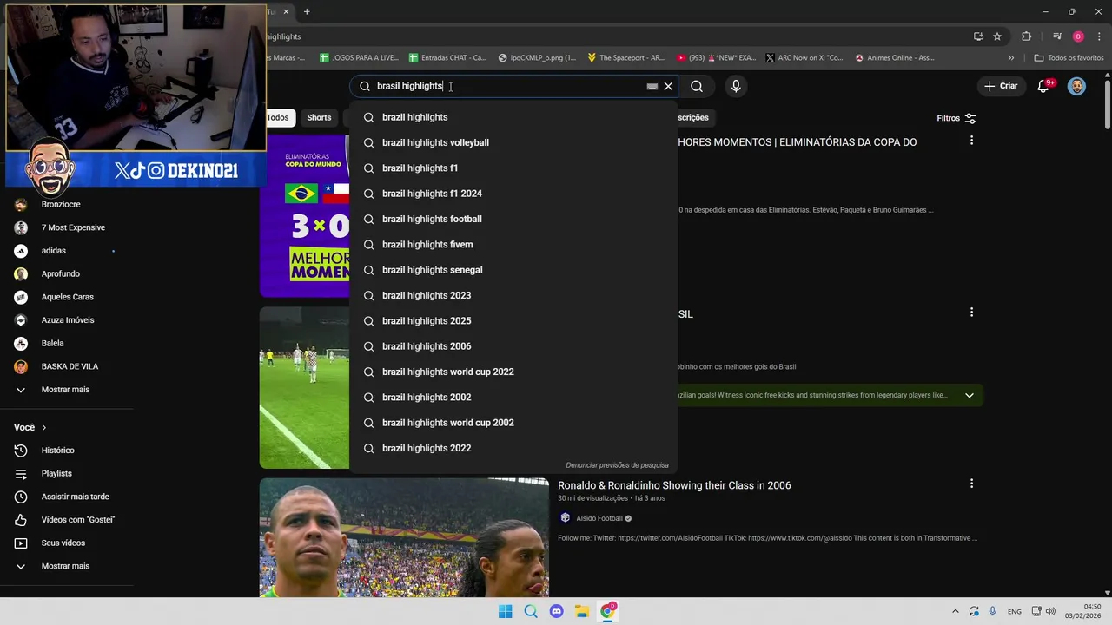Click the Criar create button
Image resolution: width=1112 pixels, height=625 pixels.
click(x=1001, y=86)
